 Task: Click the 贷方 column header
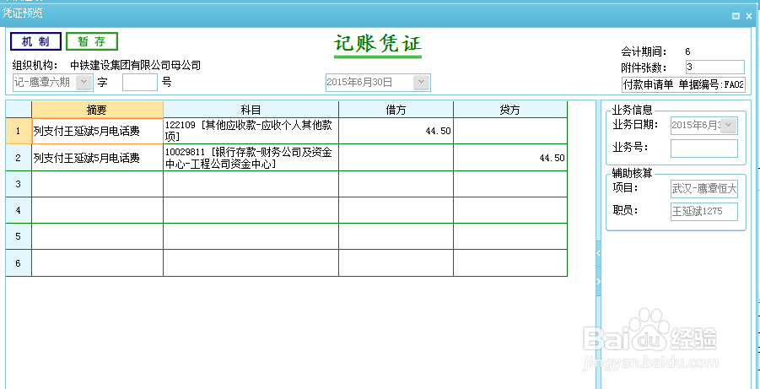pyautogui.click(x=509, y=110)
